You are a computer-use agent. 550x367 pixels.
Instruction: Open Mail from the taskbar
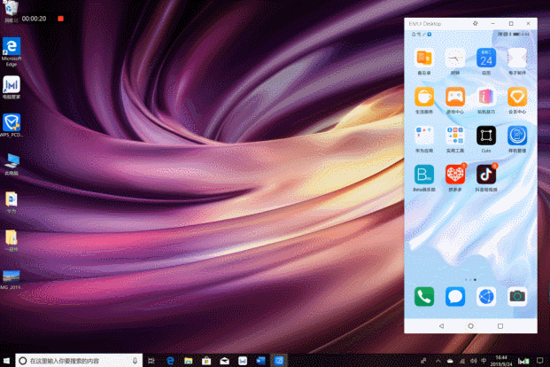(x=224, y=361)
